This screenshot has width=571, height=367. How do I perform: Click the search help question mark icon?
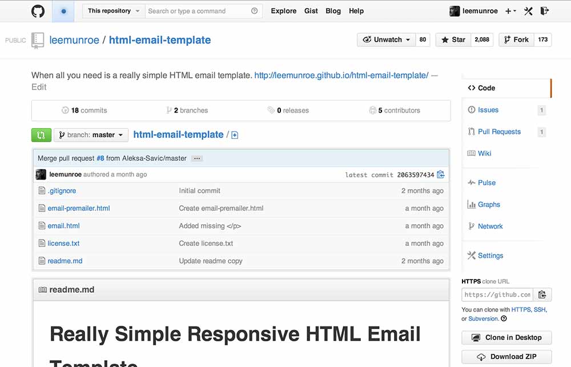(254, 11)
